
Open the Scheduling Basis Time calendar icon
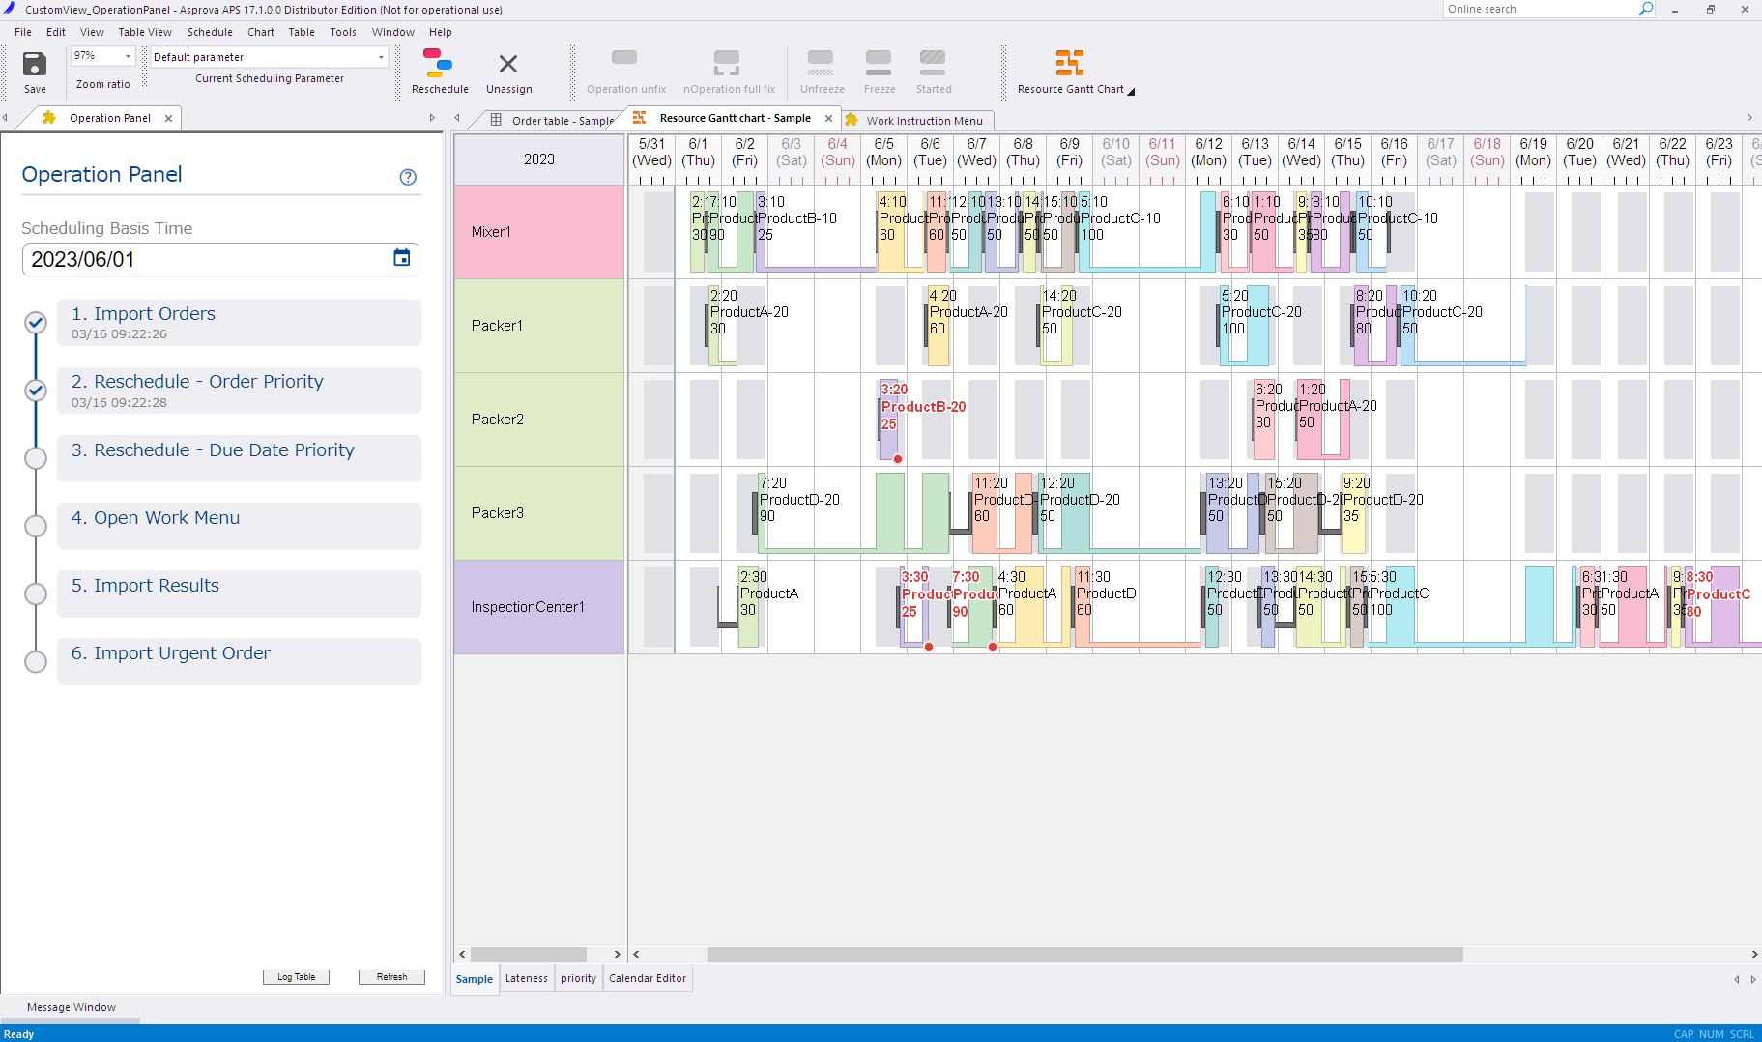[x=402, y=258]
